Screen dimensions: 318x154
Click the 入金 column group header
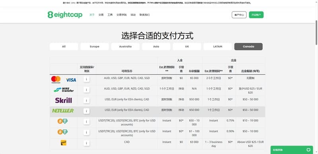pos(180,60)
